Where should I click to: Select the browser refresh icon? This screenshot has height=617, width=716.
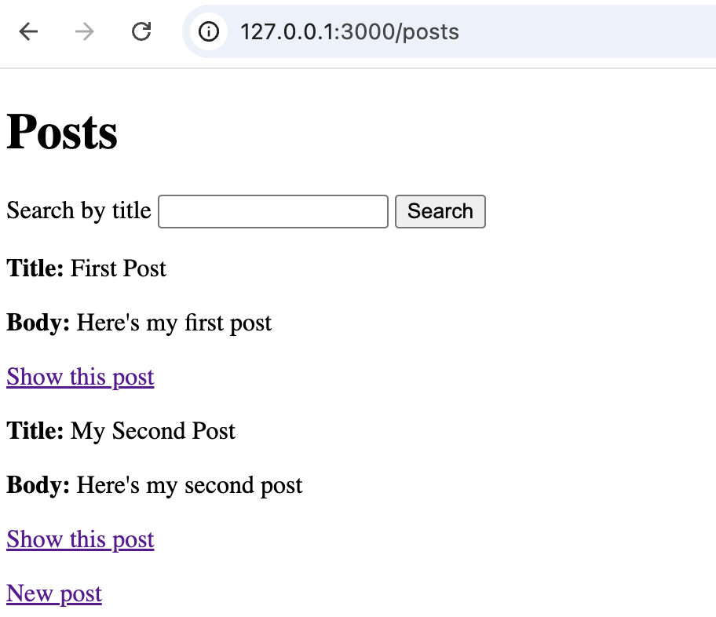coord(141,31)
